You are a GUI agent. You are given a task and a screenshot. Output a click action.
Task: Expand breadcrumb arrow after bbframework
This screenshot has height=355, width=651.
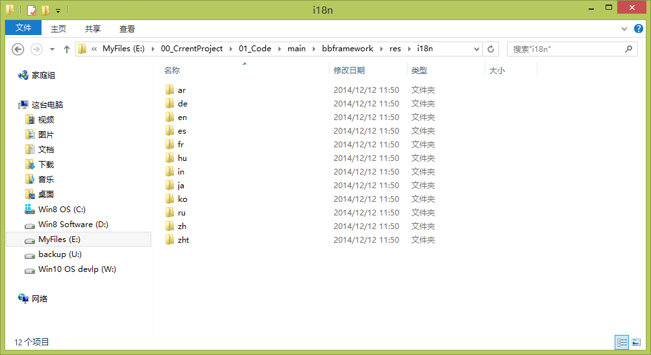click(381, 49)
